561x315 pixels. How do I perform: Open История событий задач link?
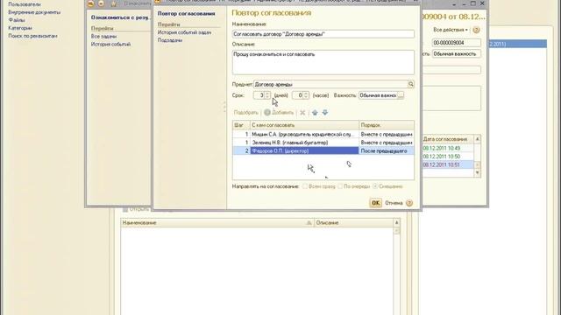(184, 32)
